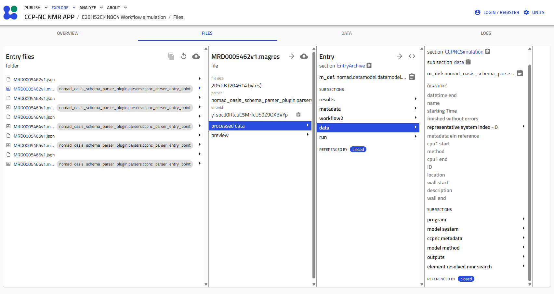Open the Publish menu
The height and width of the screenshot is (294, 554).
point(36,7)
